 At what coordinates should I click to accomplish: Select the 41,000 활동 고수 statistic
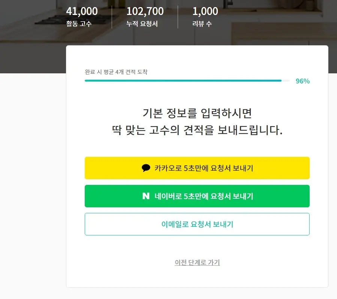(x=81, y=16)
